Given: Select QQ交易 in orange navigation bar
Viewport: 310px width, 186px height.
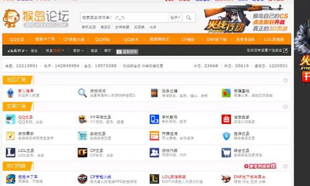Looking at the screenshot, I should [x=17, y=39].
